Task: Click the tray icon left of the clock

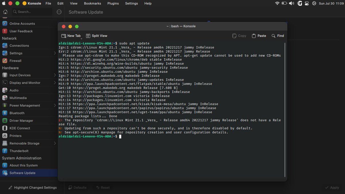Action: pos(314,3)
